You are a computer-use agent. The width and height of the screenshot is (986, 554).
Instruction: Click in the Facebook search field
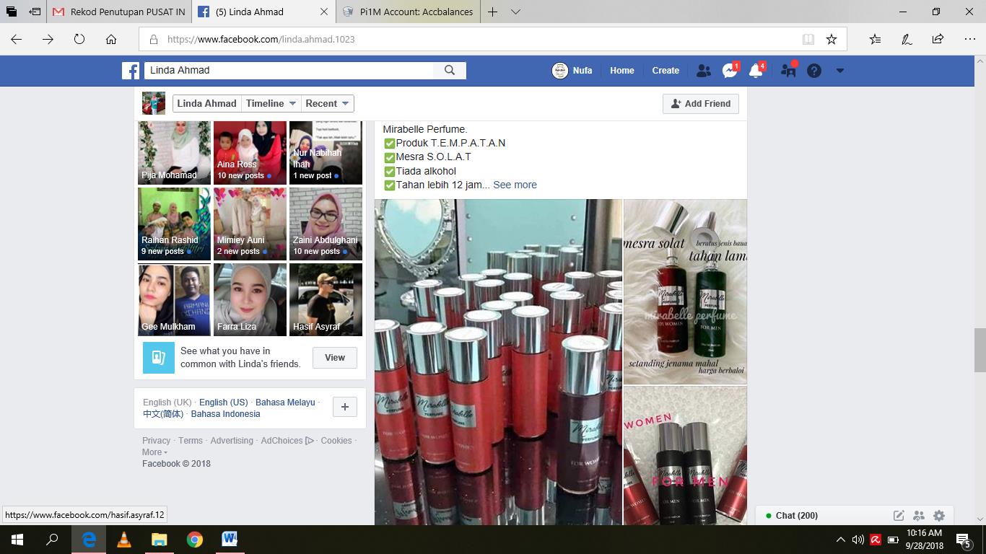click(289, 70)
